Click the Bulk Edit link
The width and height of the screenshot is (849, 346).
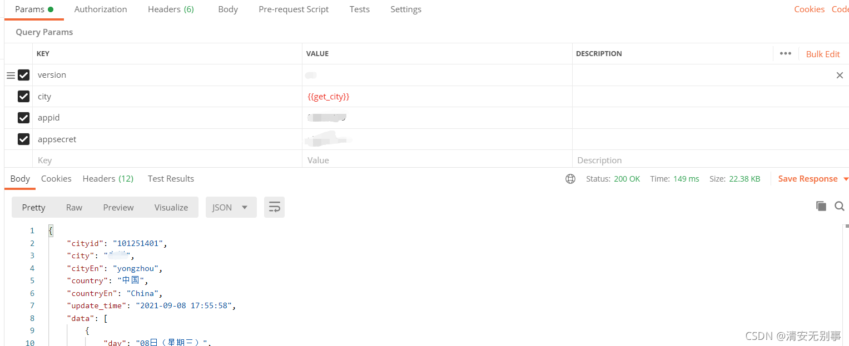coord(823,54)
